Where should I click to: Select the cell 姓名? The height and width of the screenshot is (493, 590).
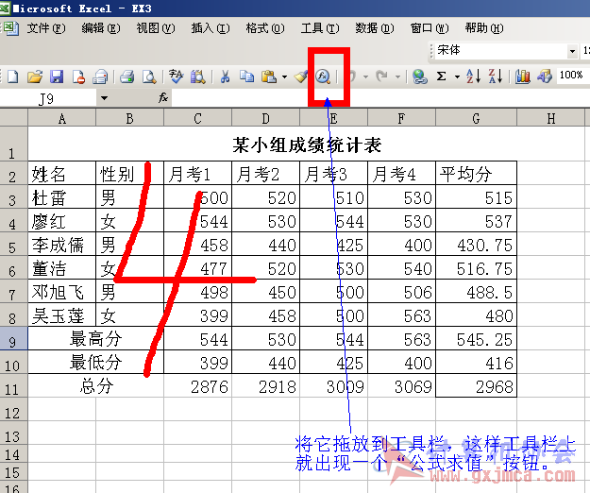click(62, 174)
